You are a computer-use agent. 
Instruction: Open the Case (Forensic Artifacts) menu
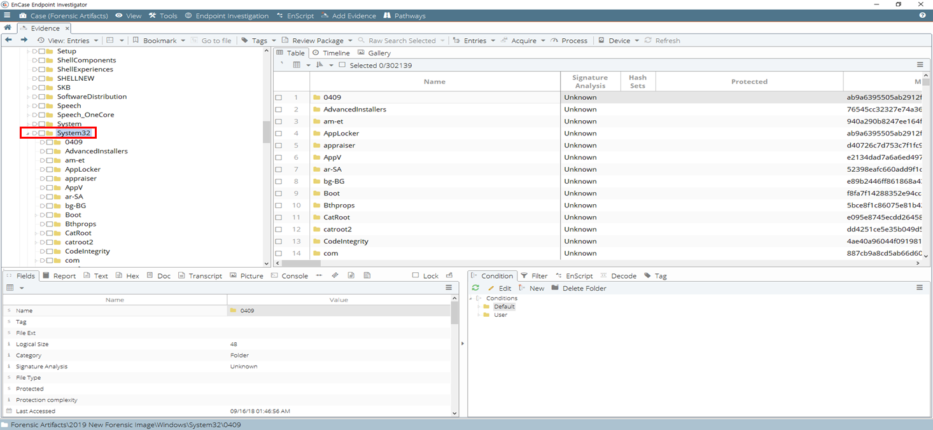pyautogui.click(x=64, y=15)
